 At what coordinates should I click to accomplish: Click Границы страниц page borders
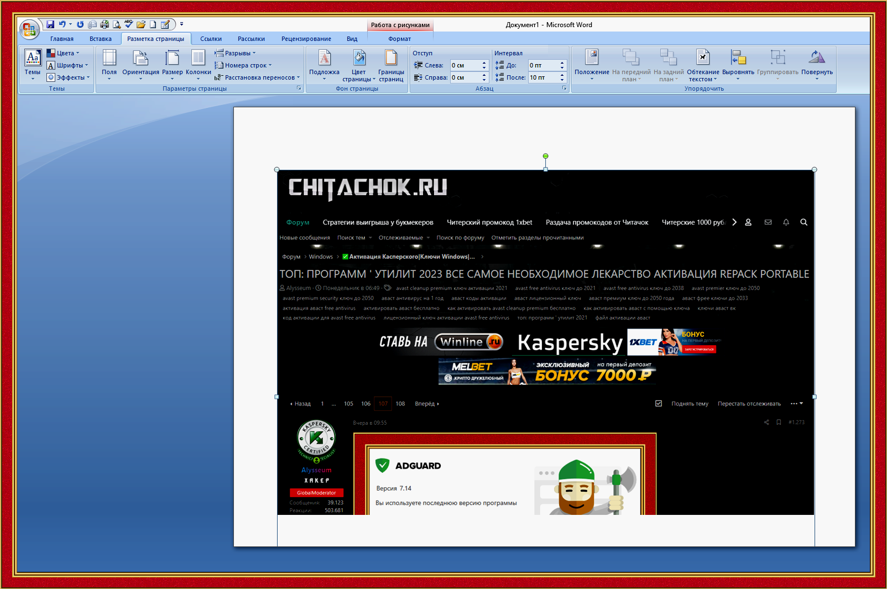pos(391,66)
